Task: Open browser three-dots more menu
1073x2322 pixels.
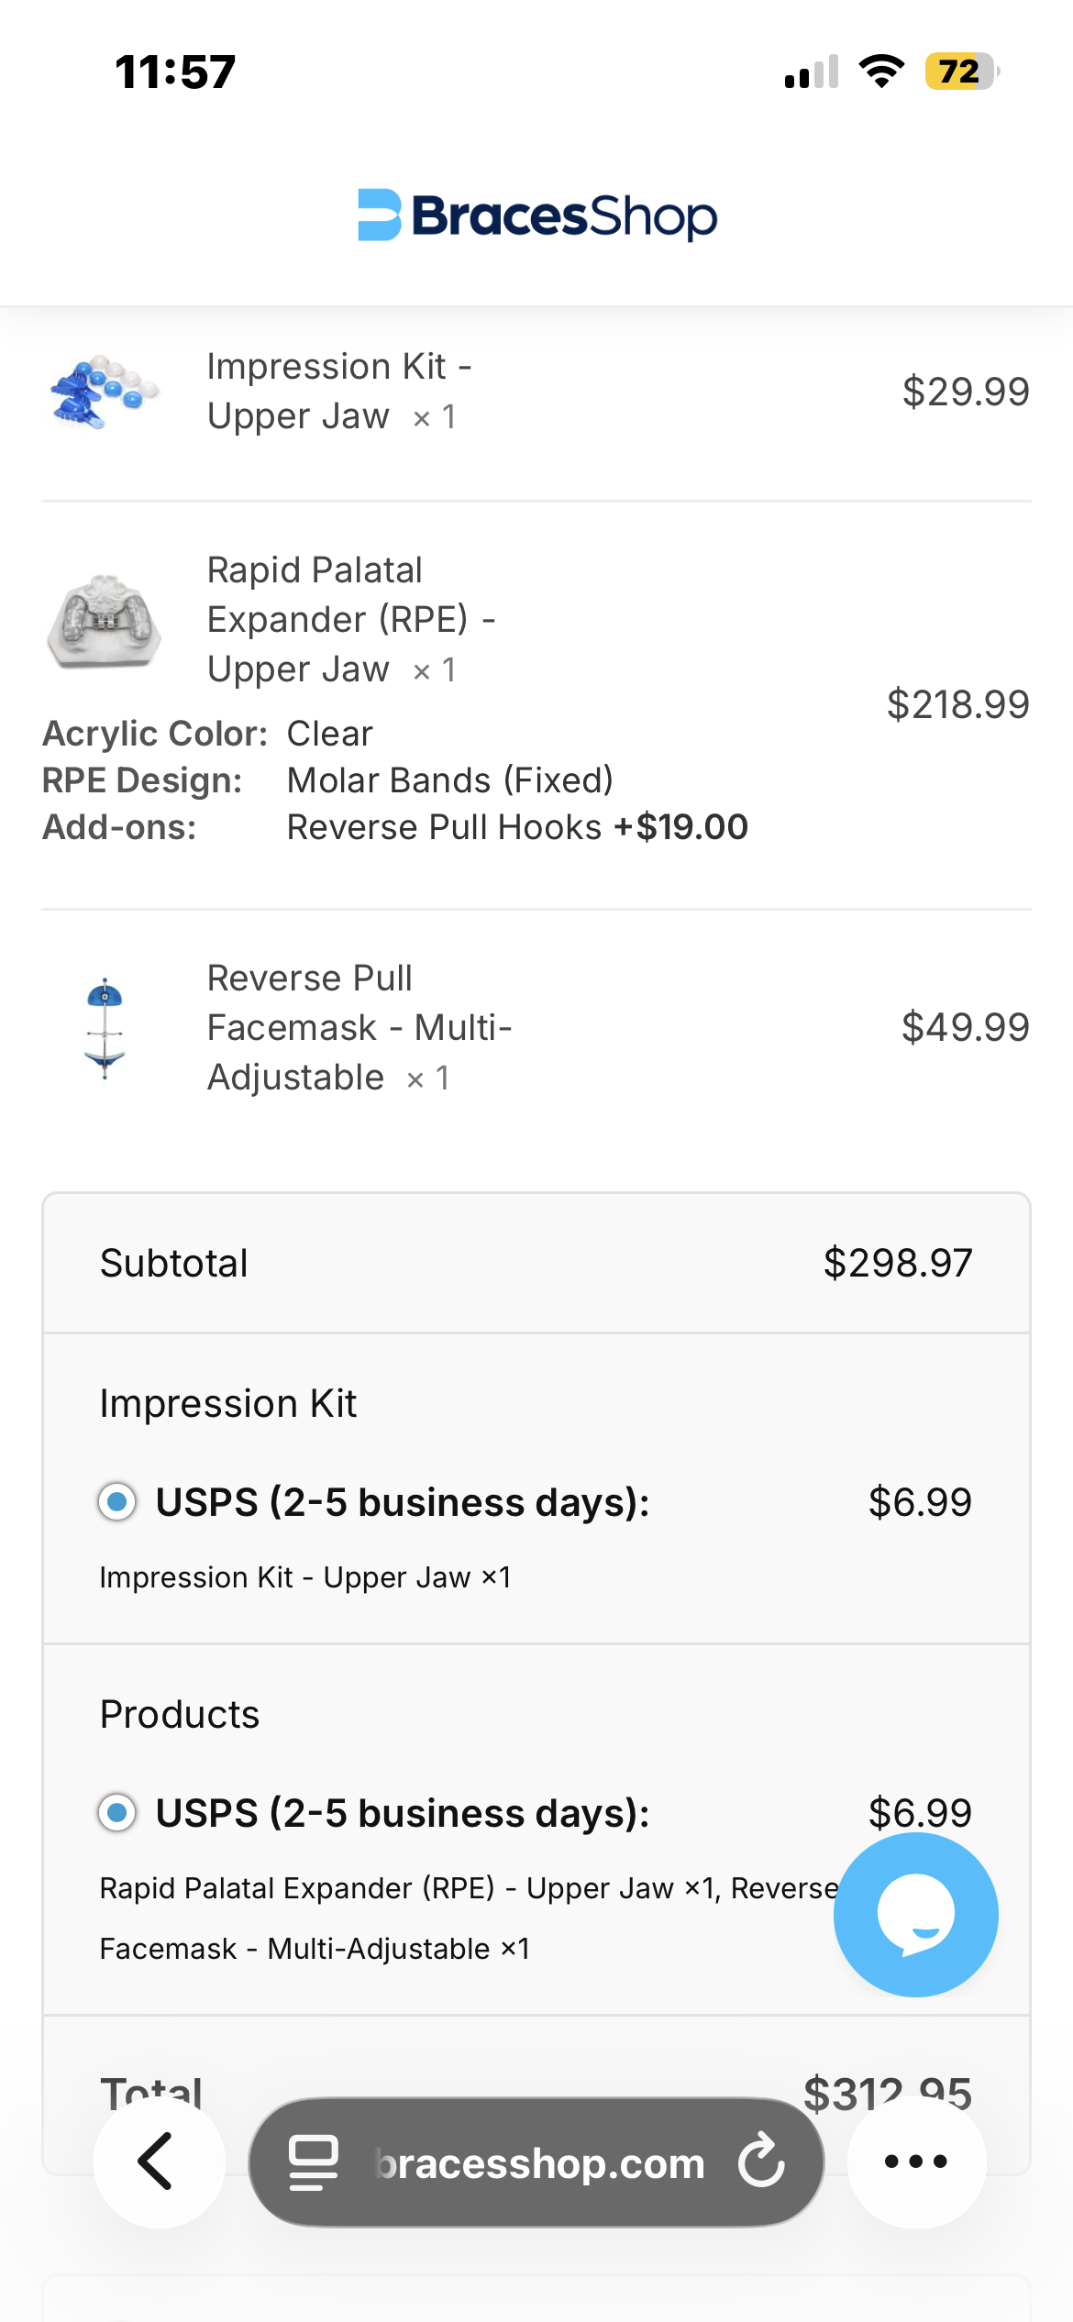Action: [x=915, y=2162]
